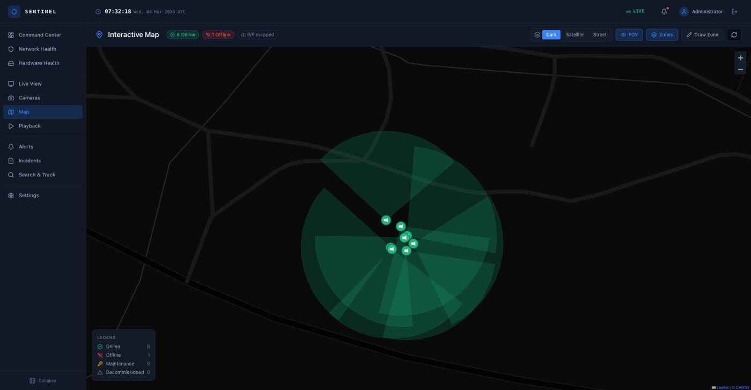The height and width of the screenshot is (390, 751).
Task: Click the map layers stack icon
Action: point(537,35)
